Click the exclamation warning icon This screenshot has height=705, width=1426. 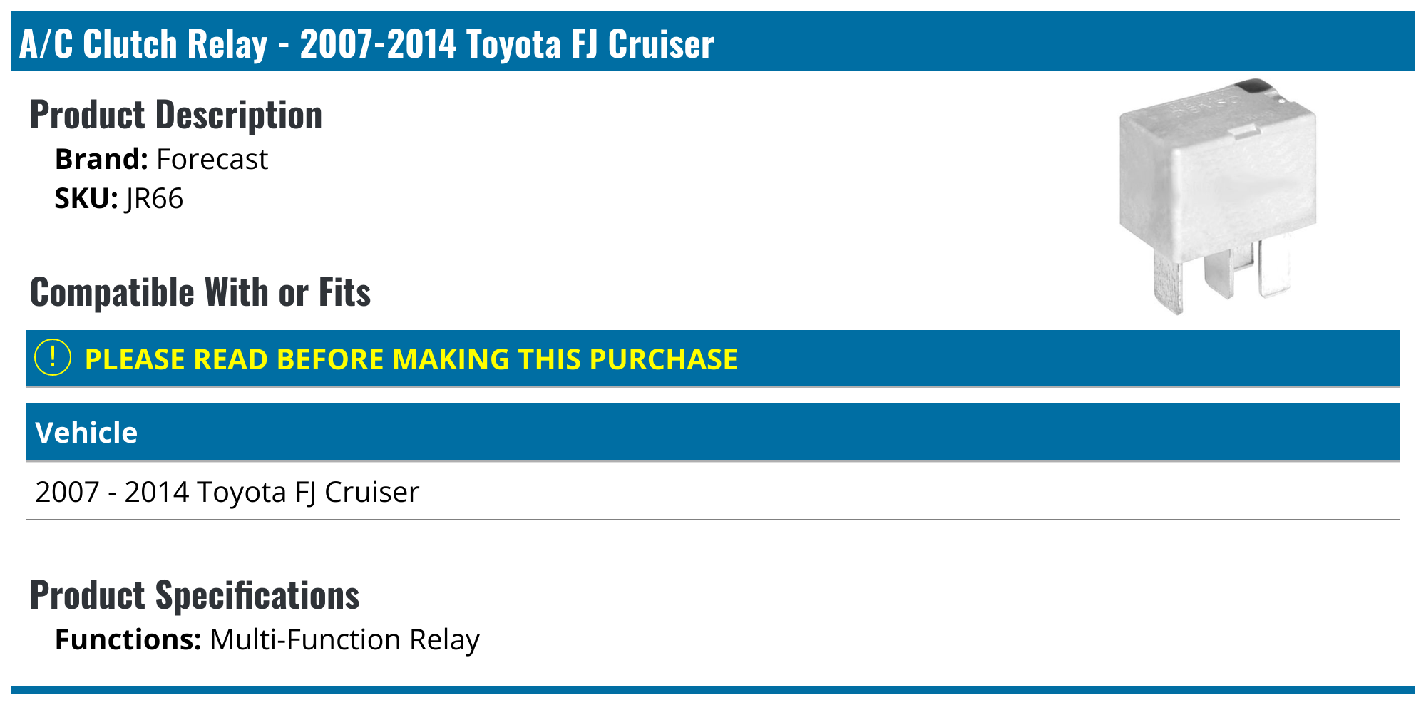(x=53, y=358)
